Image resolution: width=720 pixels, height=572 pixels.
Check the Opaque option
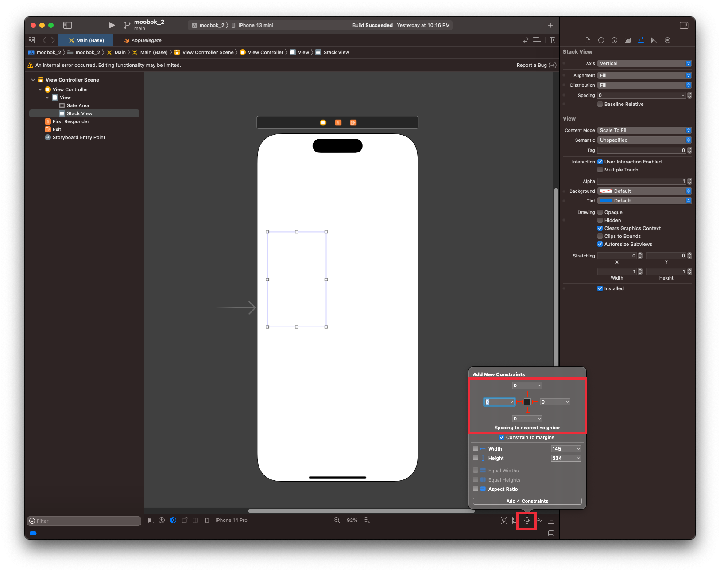(600, 213)
